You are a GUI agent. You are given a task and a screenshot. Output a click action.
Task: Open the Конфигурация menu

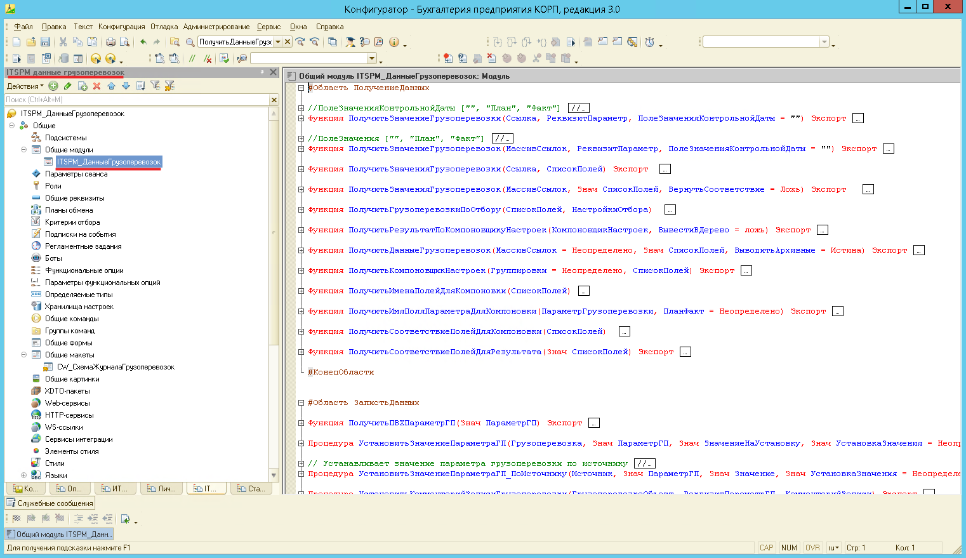(121, 27)
